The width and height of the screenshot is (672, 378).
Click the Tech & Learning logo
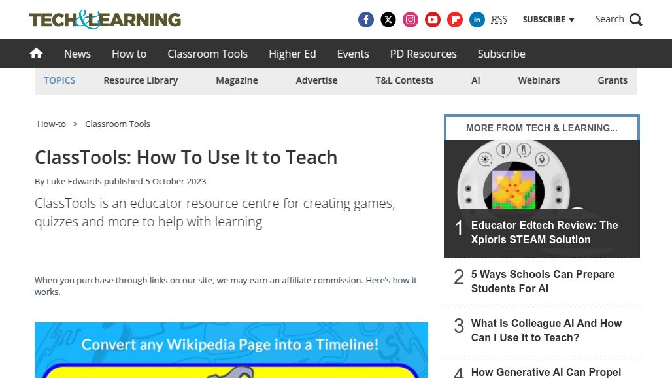coord(105,20)
